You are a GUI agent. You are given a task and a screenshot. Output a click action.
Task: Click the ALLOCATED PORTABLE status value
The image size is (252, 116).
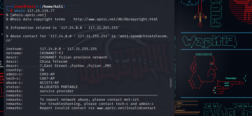pyautogui.click(x=59, y=87)
